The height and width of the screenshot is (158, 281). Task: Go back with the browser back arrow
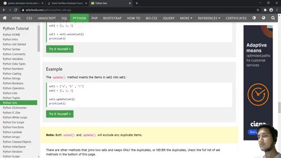click(x=4, y=10)
